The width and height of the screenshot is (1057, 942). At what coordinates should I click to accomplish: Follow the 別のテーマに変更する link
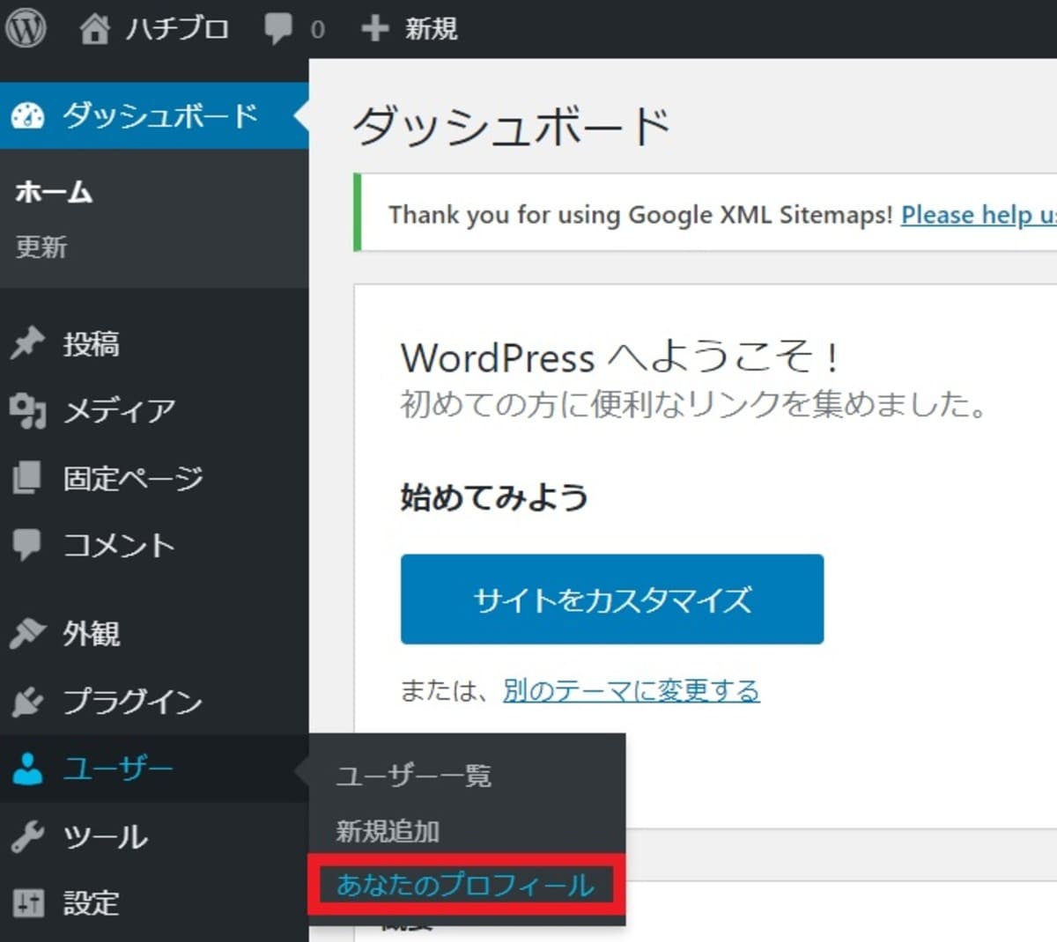(x=632, y=690)
